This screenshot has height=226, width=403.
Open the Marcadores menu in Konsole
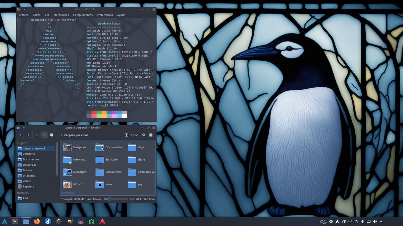[61, 15]
